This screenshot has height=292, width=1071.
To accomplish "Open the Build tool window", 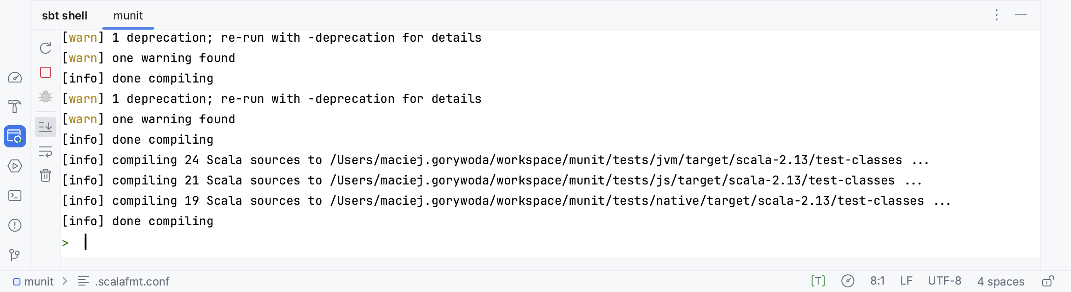I will pos(15,107).
